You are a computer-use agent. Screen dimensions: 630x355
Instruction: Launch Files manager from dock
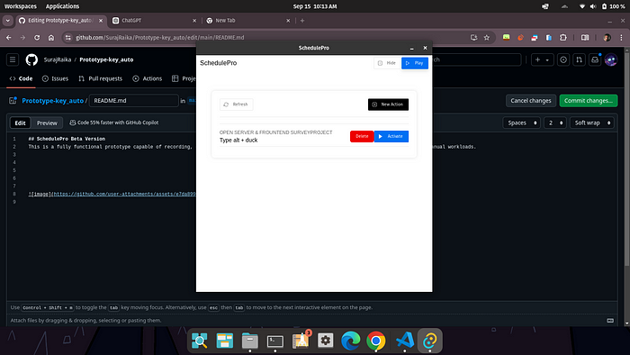(250, 341)
